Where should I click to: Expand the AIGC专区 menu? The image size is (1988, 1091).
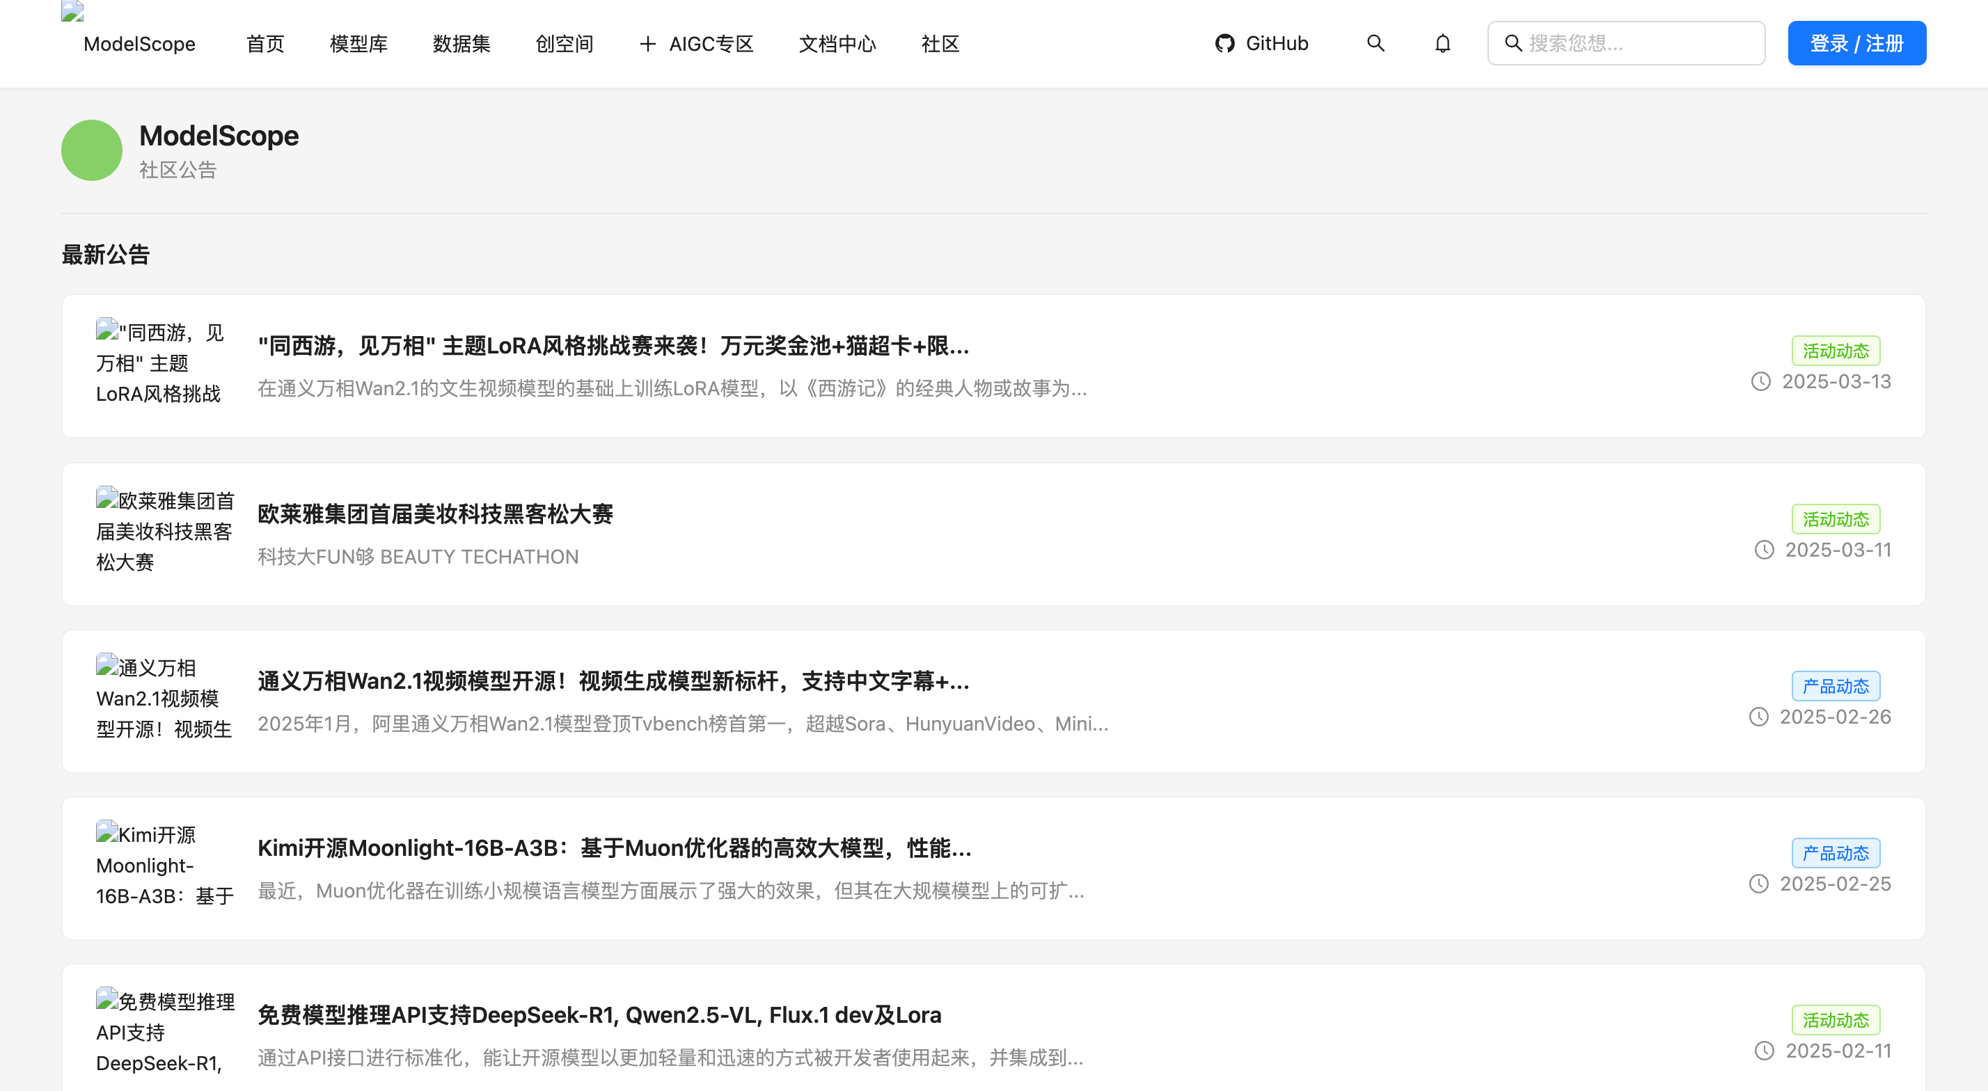pos(710,44)
